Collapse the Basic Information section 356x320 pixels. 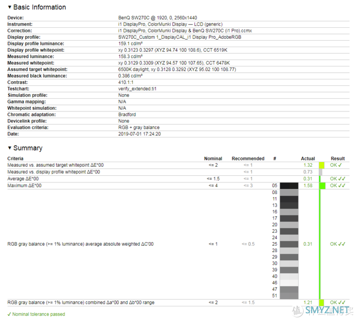(9, 7)
